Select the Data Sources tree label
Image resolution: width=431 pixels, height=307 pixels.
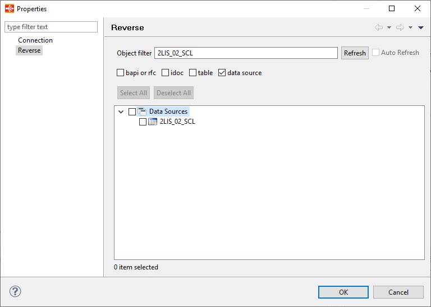168,111
